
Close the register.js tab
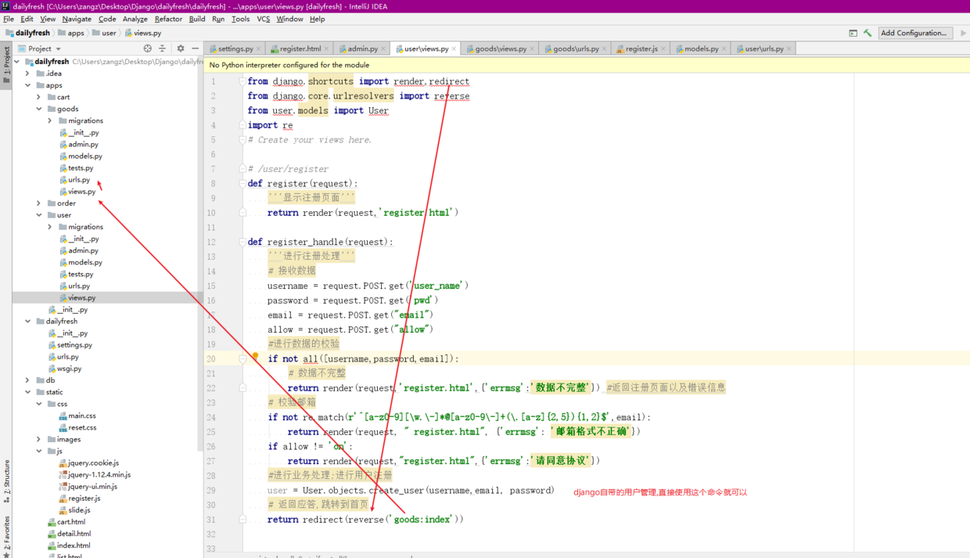click(x=664, y=49)
